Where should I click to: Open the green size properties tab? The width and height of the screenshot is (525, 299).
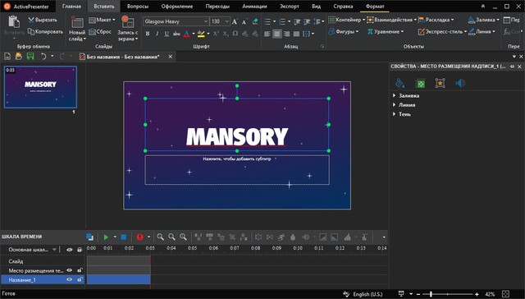(x=420, y=83)
